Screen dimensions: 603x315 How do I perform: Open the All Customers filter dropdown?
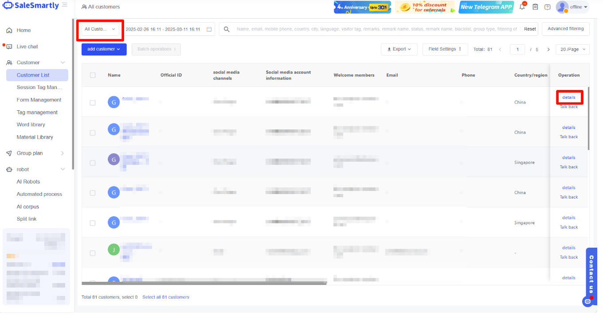point(100,29)
